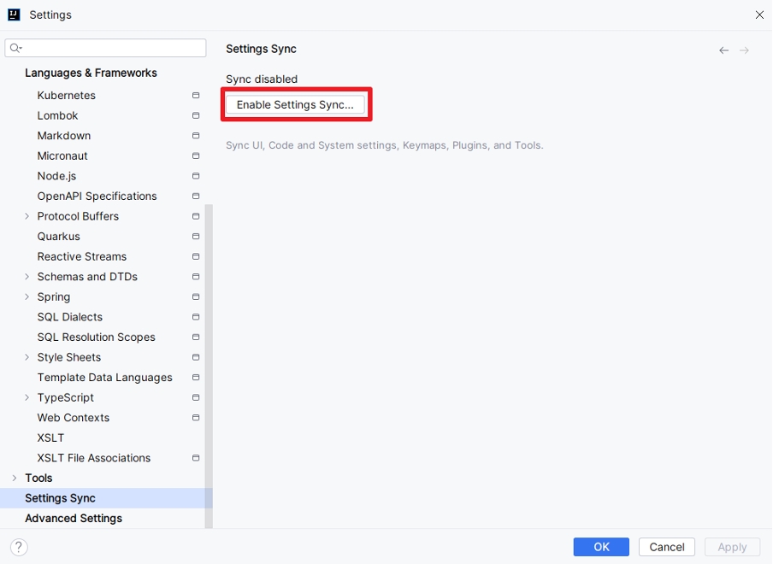Click Enable Settings Sync button

[295, 104]
